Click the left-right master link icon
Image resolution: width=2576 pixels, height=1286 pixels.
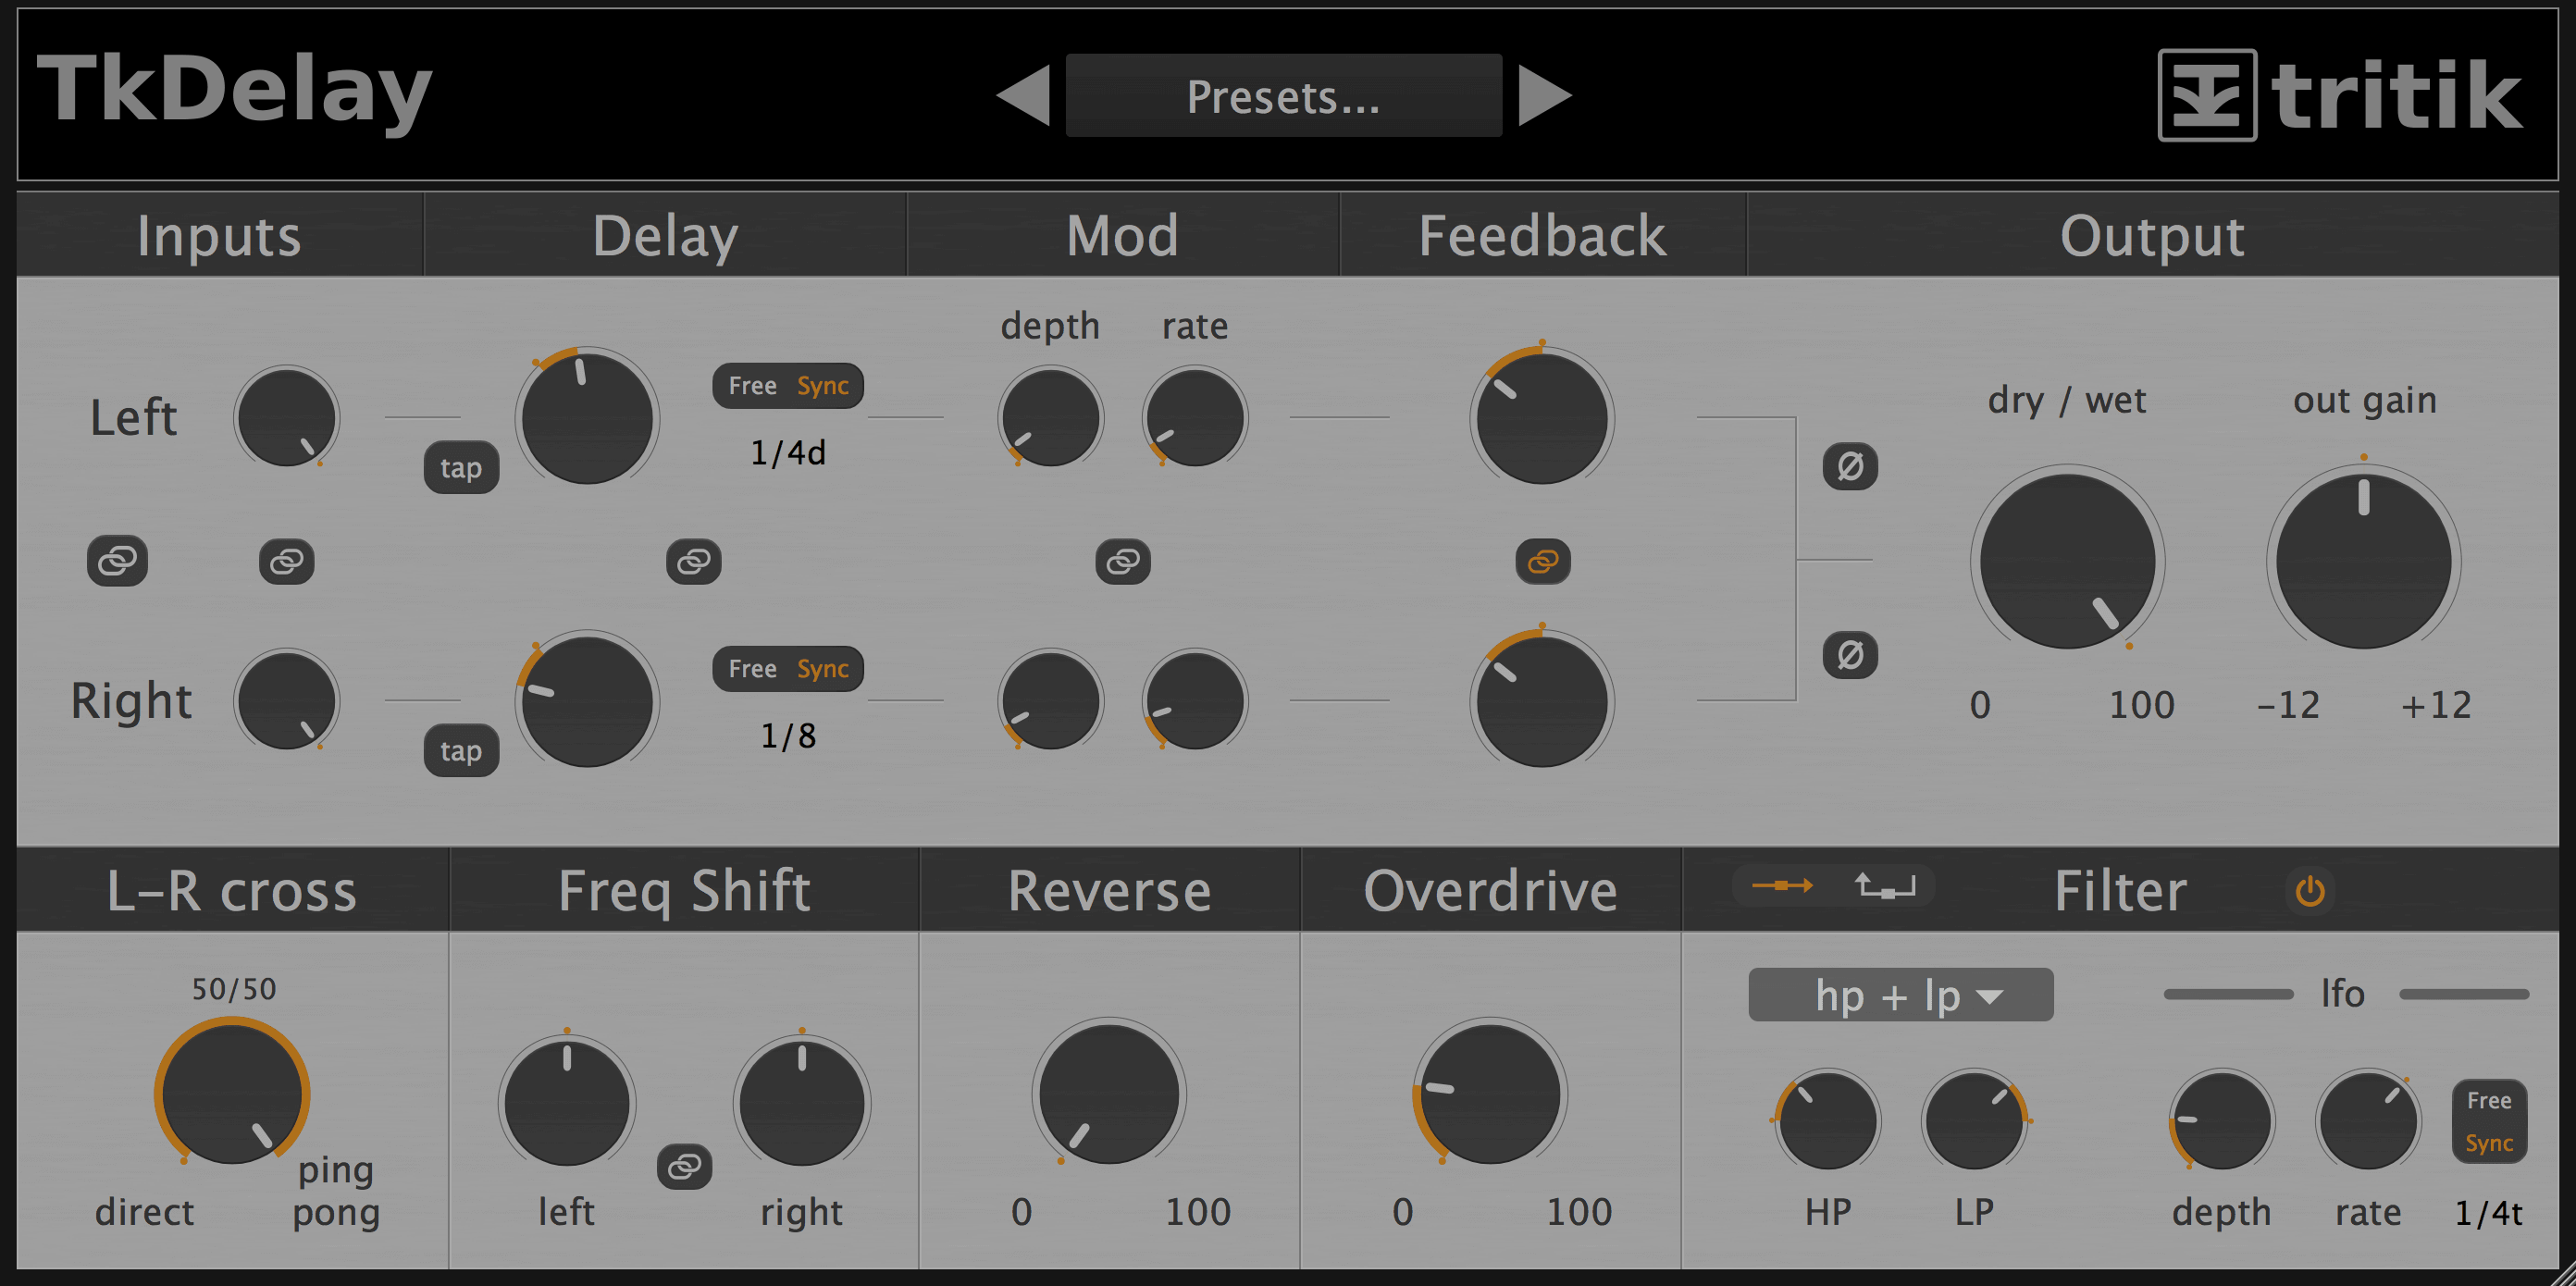click(x=117, y=561)
